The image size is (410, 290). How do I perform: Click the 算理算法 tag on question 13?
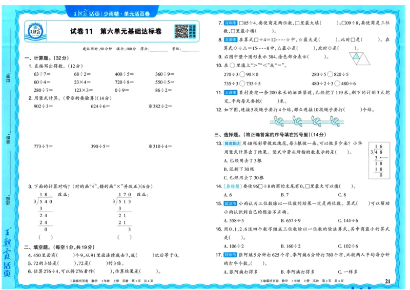232,143
